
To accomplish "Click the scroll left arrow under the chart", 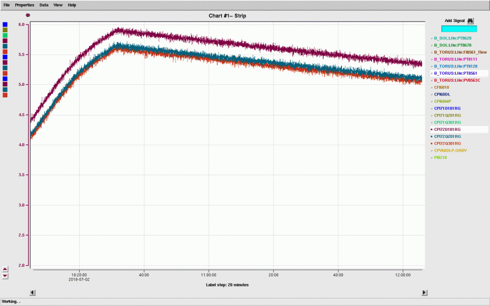I will coord(33,292).
